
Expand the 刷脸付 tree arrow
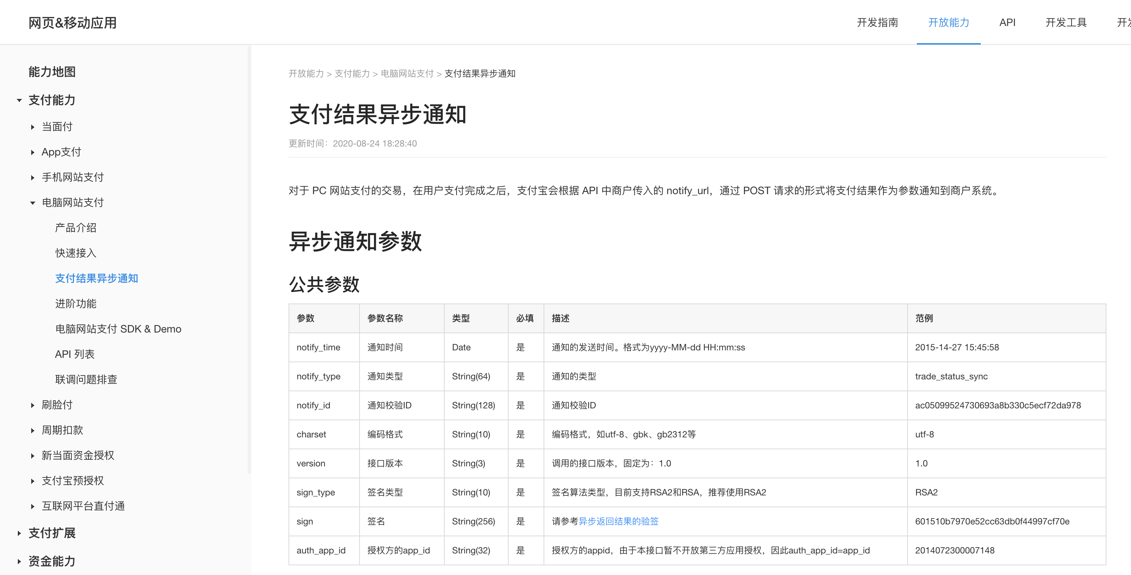[x=32, y=405]
